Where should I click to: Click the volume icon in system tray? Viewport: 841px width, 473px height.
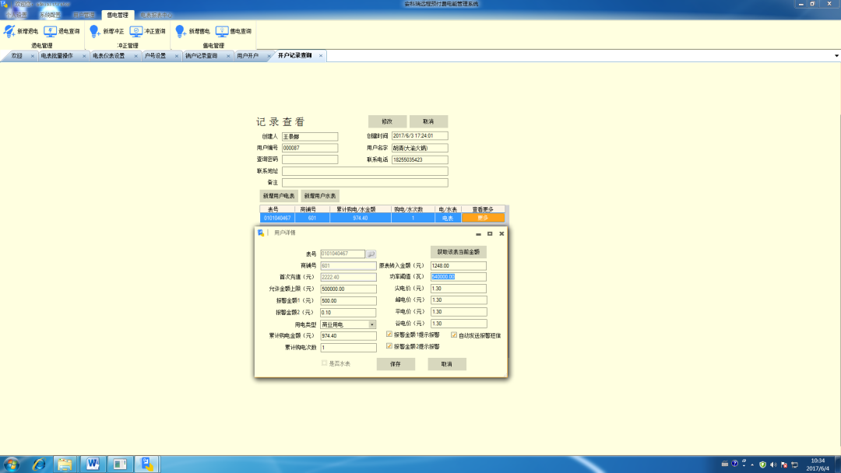point(773,464)
